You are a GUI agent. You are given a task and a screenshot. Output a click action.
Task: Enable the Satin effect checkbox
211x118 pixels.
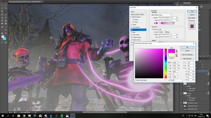132,32
